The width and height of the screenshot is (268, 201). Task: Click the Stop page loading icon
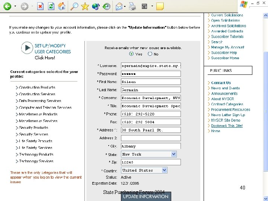pyautogui.click(x=41, y=6)
